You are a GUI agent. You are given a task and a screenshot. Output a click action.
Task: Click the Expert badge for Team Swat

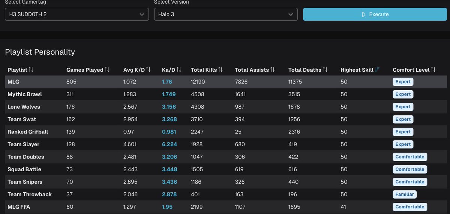[x=403, y=119]
